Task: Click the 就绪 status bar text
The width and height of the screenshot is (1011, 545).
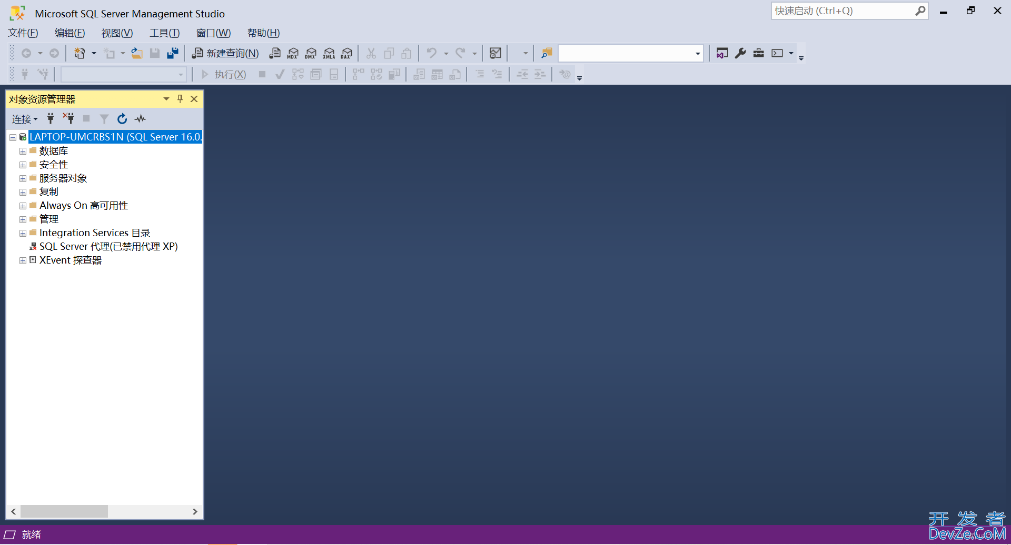Action: (x=32, y=534)
